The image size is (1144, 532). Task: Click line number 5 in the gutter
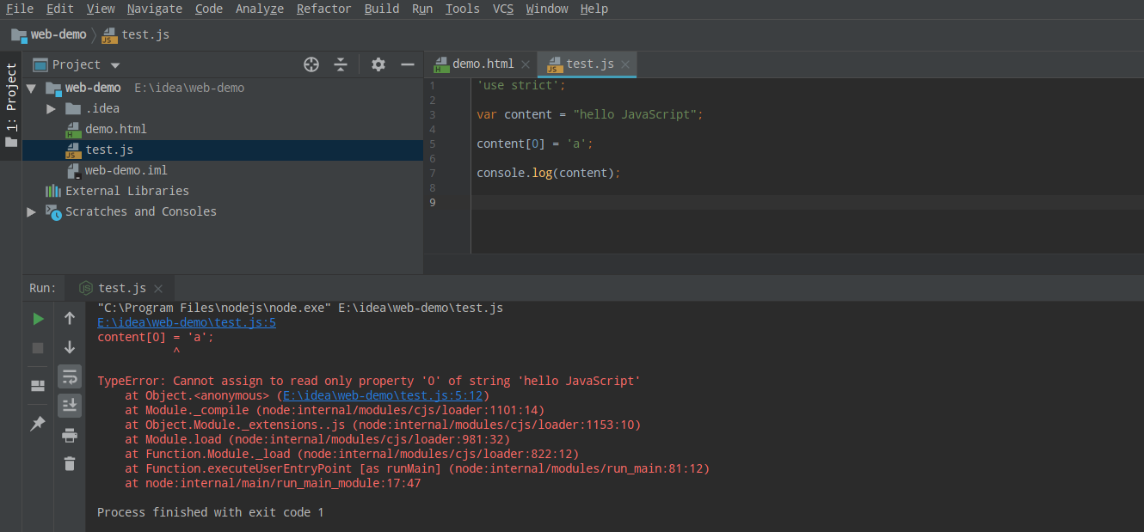pos(432,144)
